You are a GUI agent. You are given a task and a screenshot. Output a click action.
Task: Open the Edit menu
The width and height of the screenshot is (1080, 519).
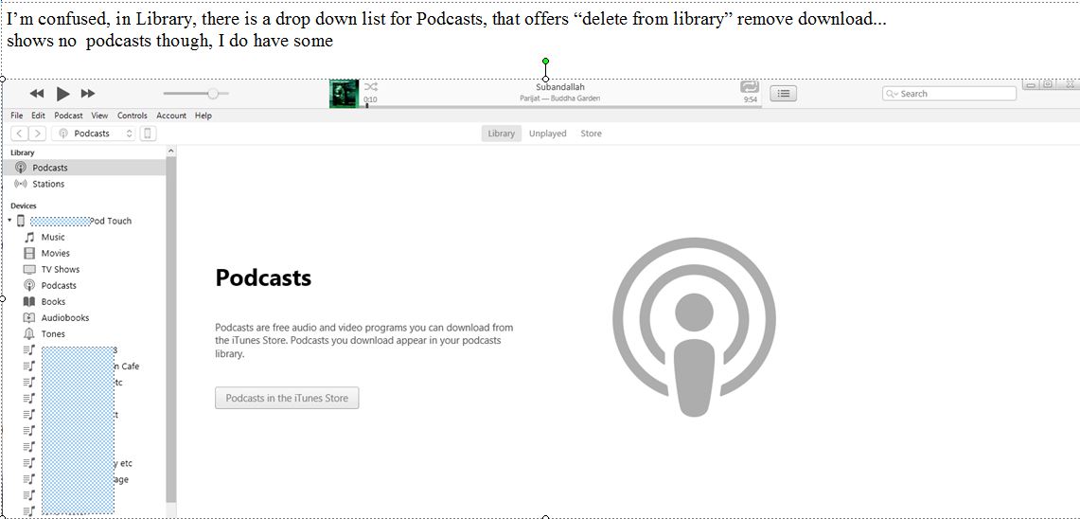tap(38, 116)
